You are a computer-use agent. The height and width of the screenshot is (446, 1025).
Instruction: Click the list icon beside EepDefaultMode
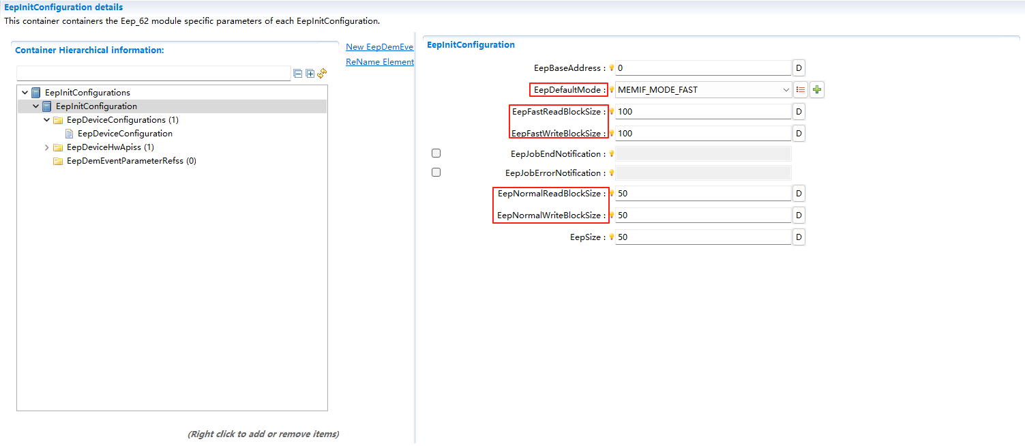(801, 89)
